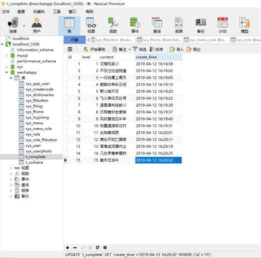Open the Window menu
Viewport: 261px width, 258px height.
(x=72, y=12)
